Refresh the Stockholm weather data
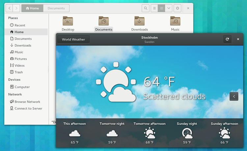Screen dimensions: 247x151 coord(227,39)
